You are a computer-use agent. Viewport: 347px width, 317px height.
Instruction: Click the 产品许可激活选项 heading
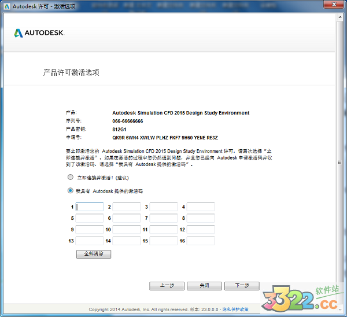(x=71, y=72)
